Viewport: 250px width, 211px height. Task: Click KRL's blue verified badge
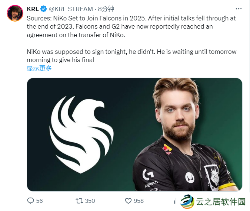[44, 9]
